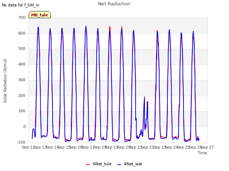Click the 400 y-axis tick label
The height and width of the screenshot is (171, 229).
22,64
